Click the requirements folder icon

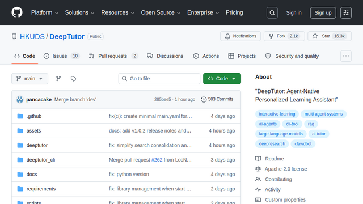pyautogui.click(x=20, y=189)
